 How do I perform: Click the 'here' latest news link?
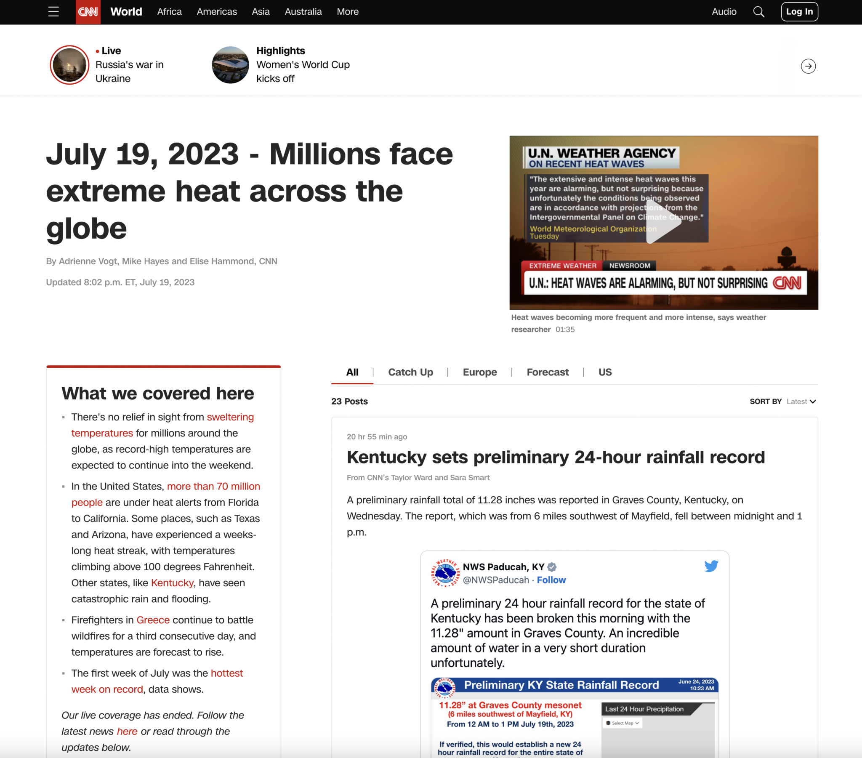127,731
